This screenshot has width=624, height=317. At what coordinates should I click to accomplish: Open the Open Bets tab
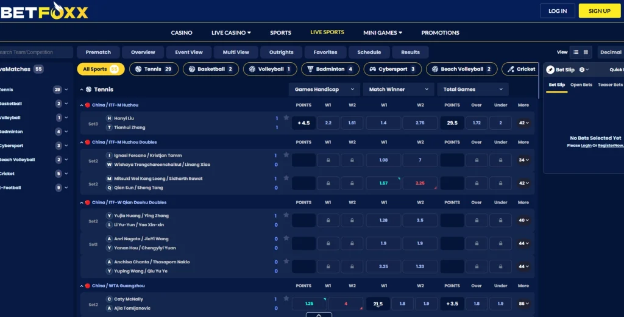coord(581,85)
